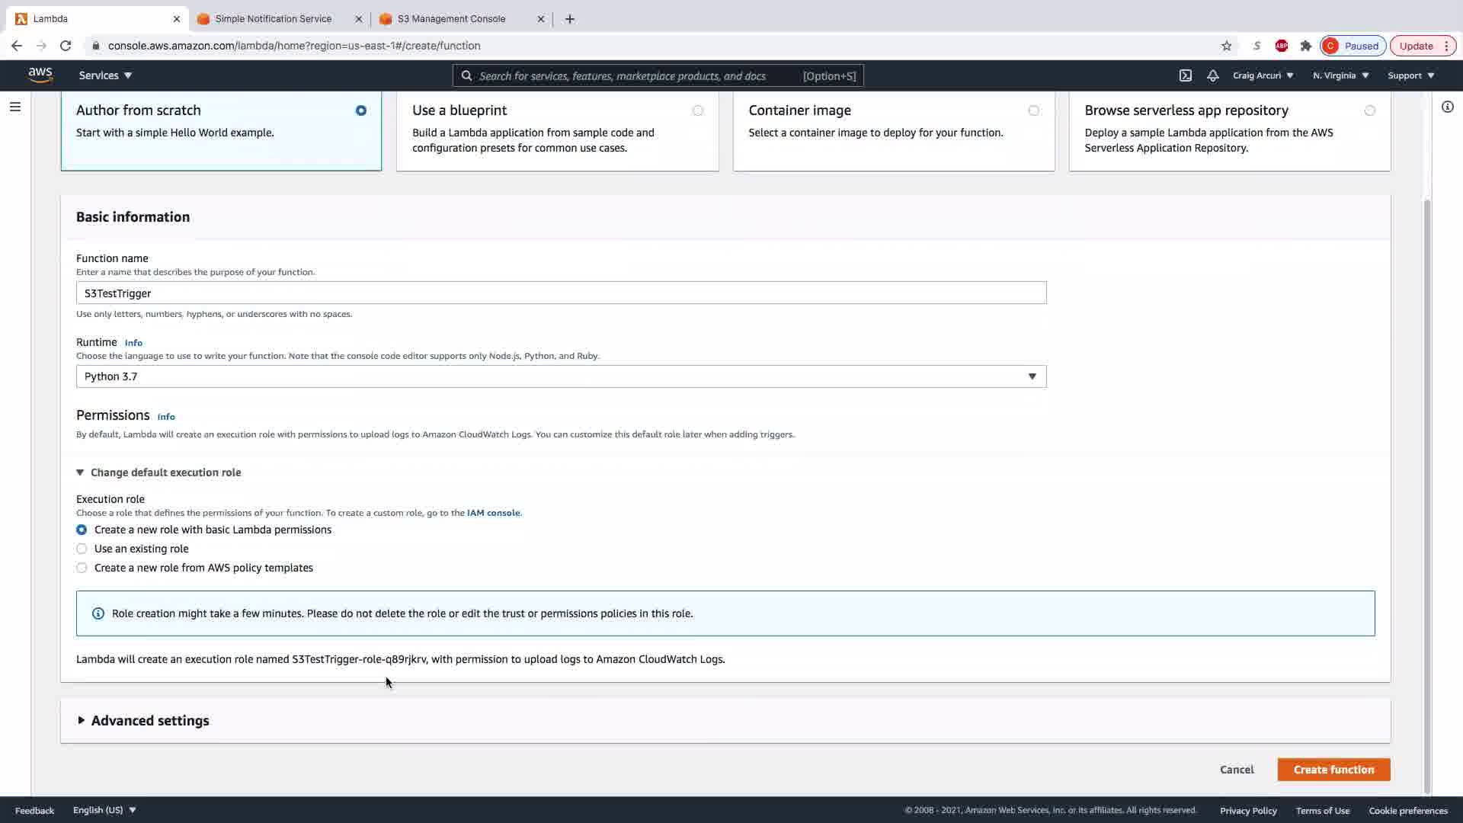Reload the page in browser
Viewport: 1463px width, 823px height.
pyautogui.click(x=66, y=46)
